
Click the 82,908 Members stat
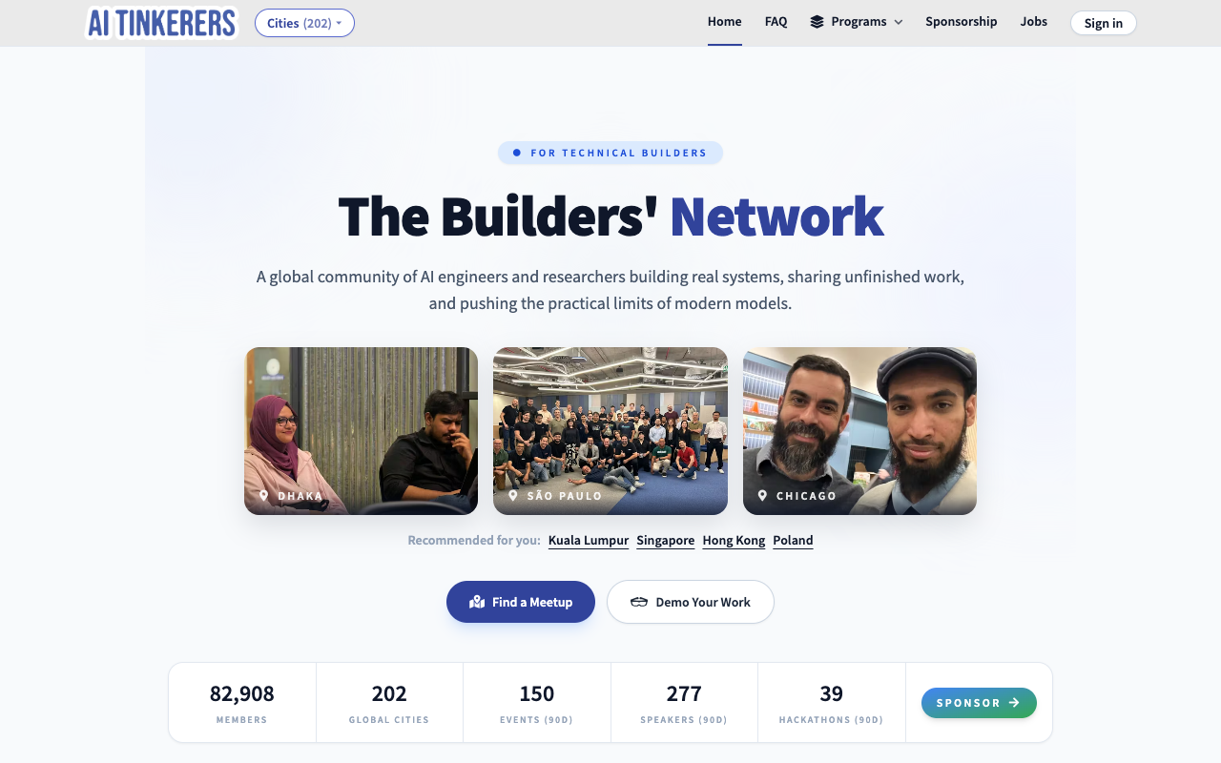tap(242, 703)
